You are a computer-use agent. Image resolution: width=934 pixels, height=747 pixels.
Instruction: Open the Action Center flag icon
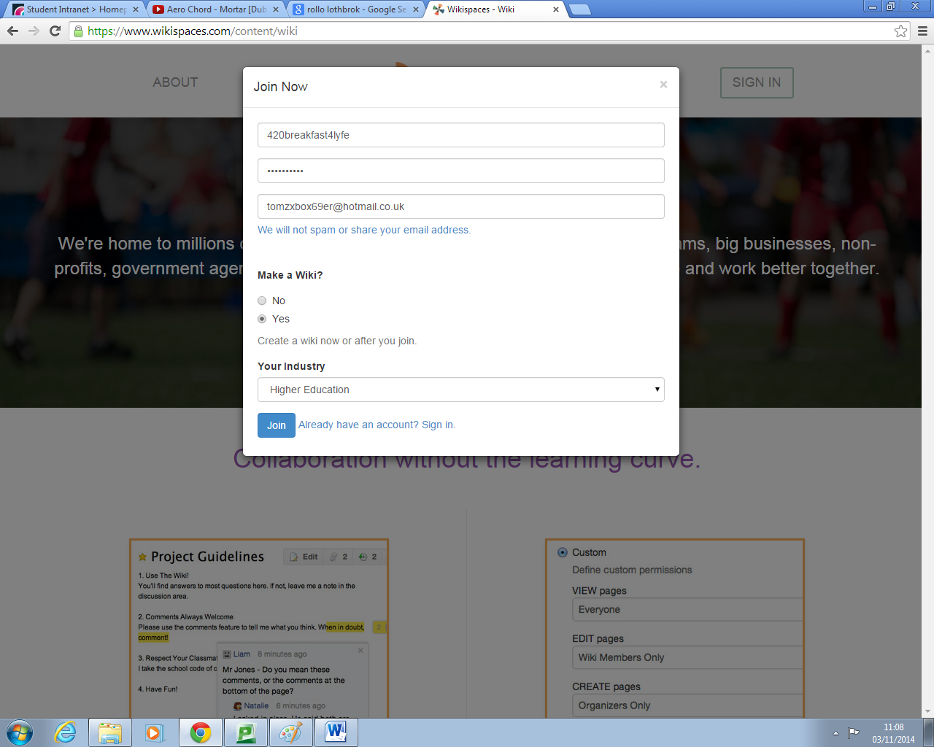pos(853,732)
